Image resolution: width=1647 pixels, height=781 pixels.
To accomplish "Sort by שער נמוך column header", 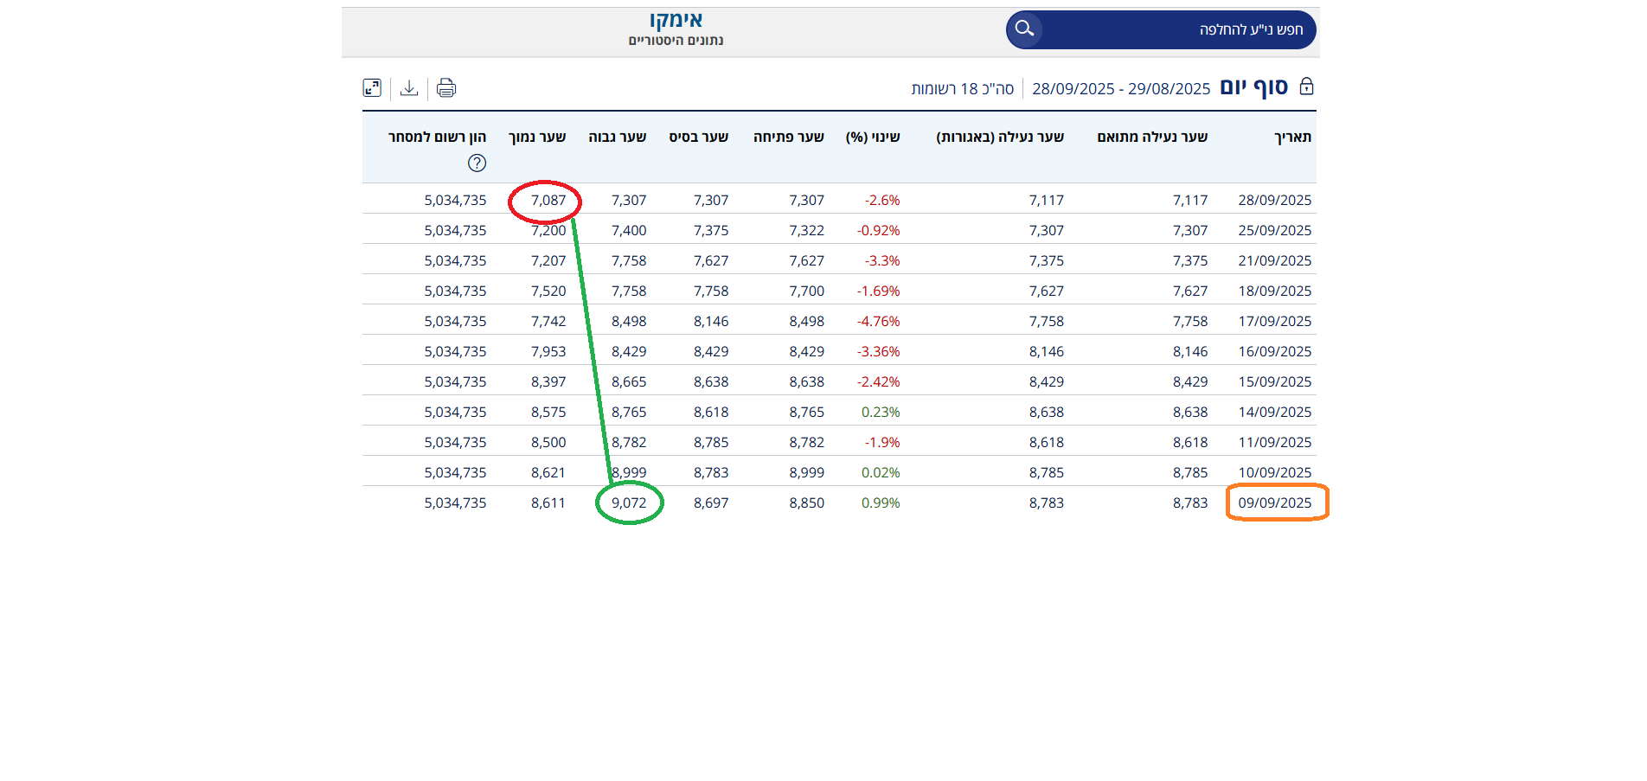I will pos(536,137).
